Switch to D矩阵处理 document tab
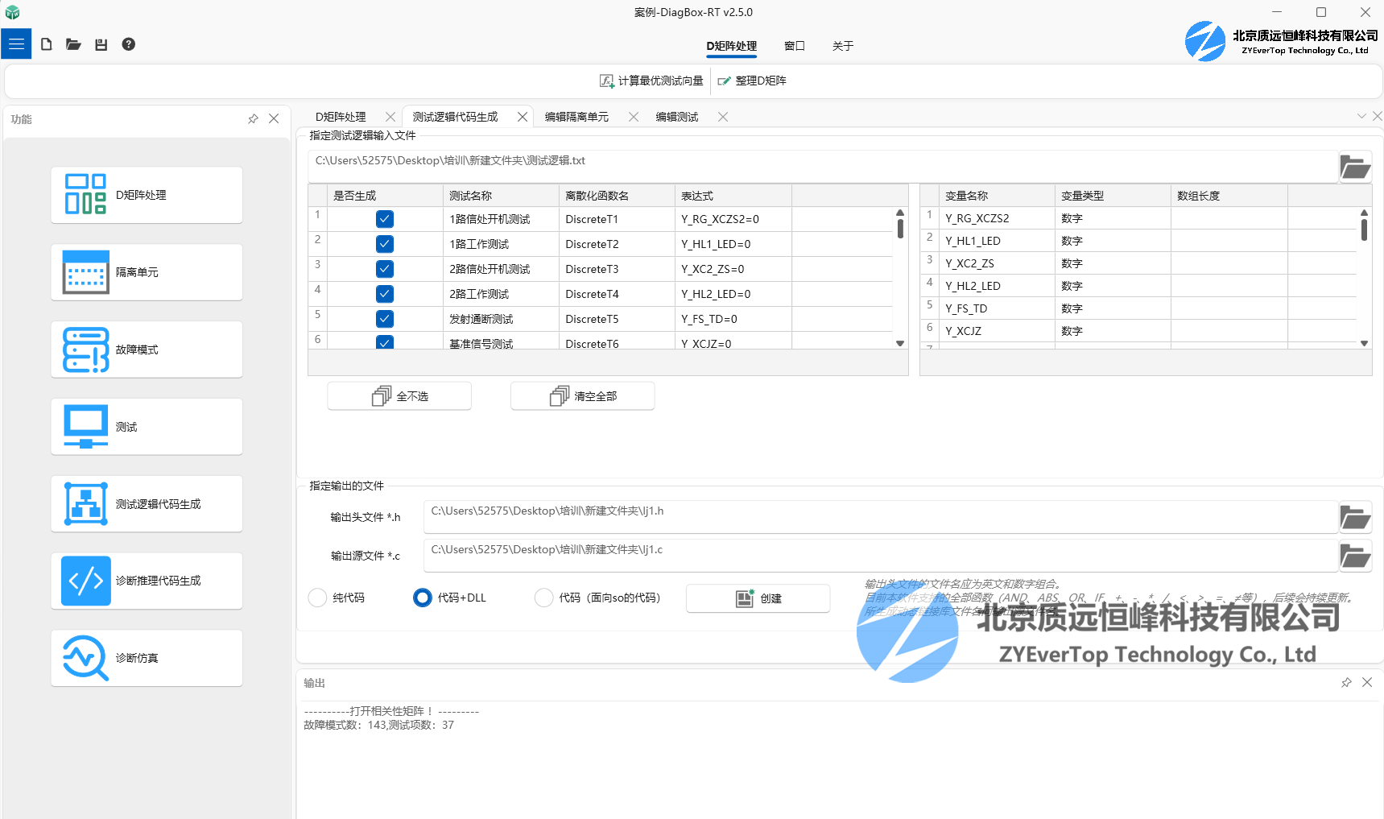Screen dimensions: 1384x819 pyautogui.click(x=341, y=117)
